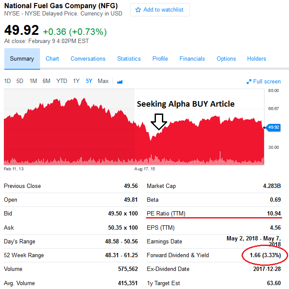Click the Previous Close value 49.56

[x=131, y=186]
